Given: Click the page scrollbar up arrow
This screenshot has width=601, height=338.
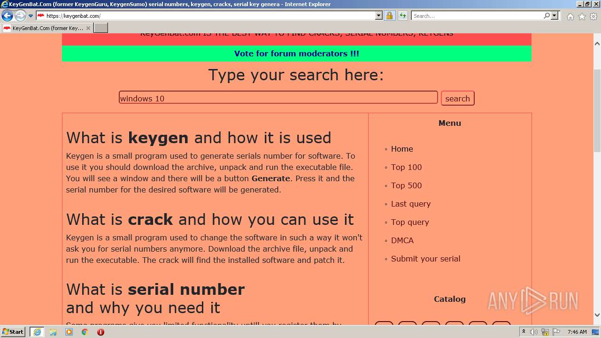Looking at the screenshot, I should [x=597, y=44].
